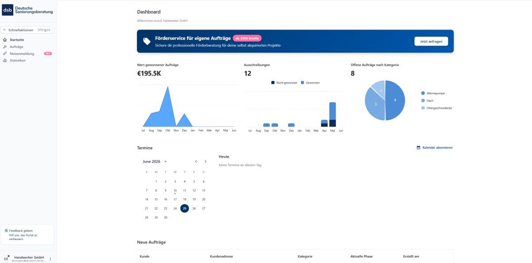This screenshot has height=263, width=532.
Task: Select June 25 in the calendar
Action: click(x=184, y=208)
